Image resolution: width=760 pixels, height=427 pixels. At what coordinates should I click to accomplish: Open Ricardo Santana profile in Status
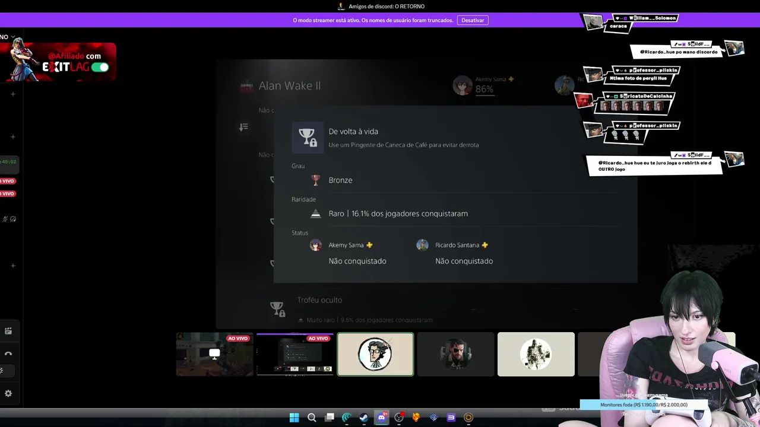(452, 245)
